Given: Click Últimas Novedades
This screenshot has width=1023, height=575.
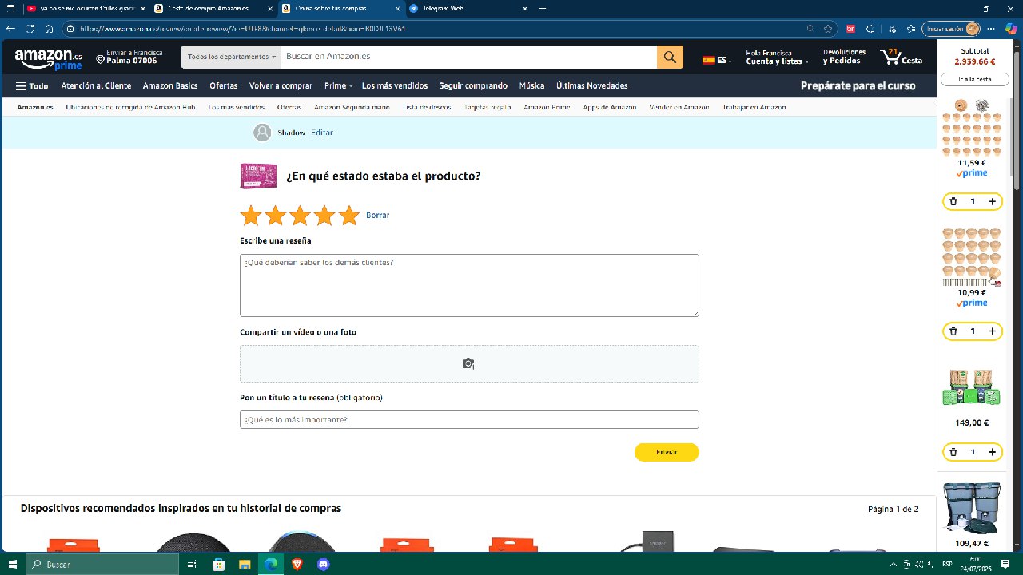Looking at the screenshot, I should pos(592,85).
